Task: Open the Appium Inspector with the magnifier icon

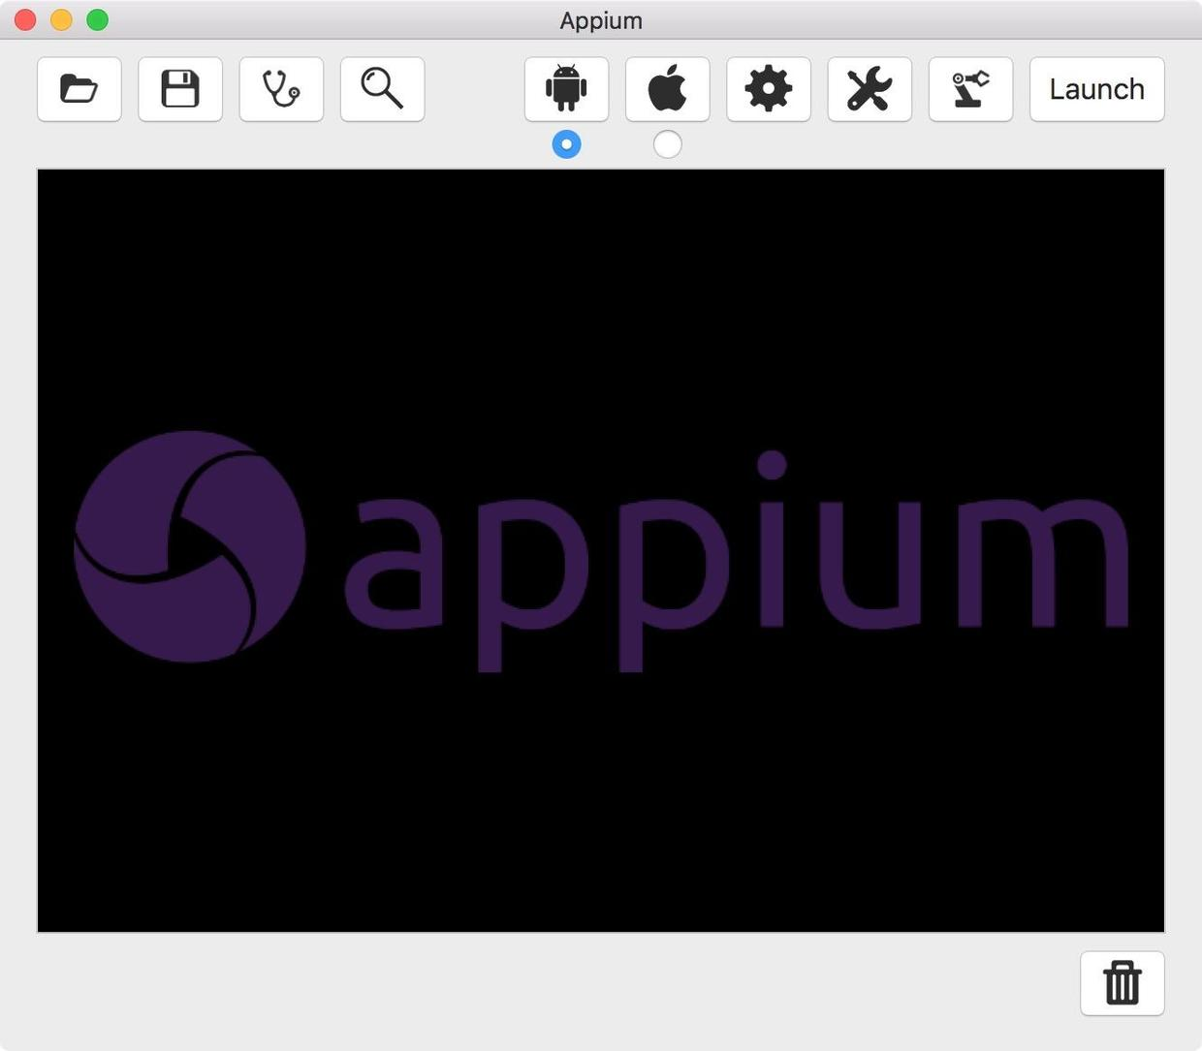Action: click(x=382, y=88)
